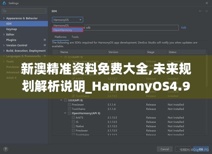Click the Version column header
212x154 pixels.
pos(113,52)
